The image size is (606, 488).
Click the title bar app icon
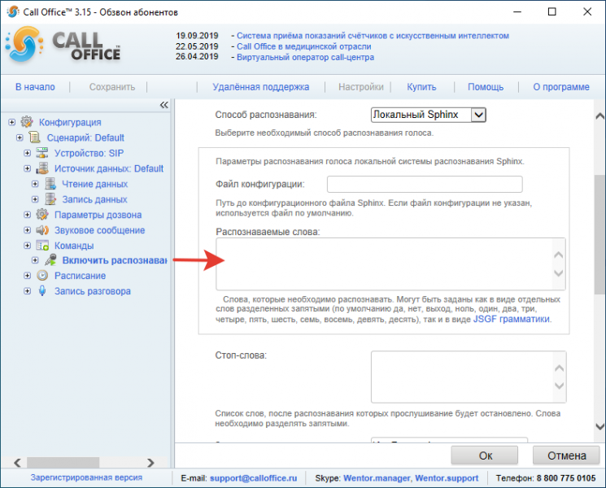coord(13,11)
